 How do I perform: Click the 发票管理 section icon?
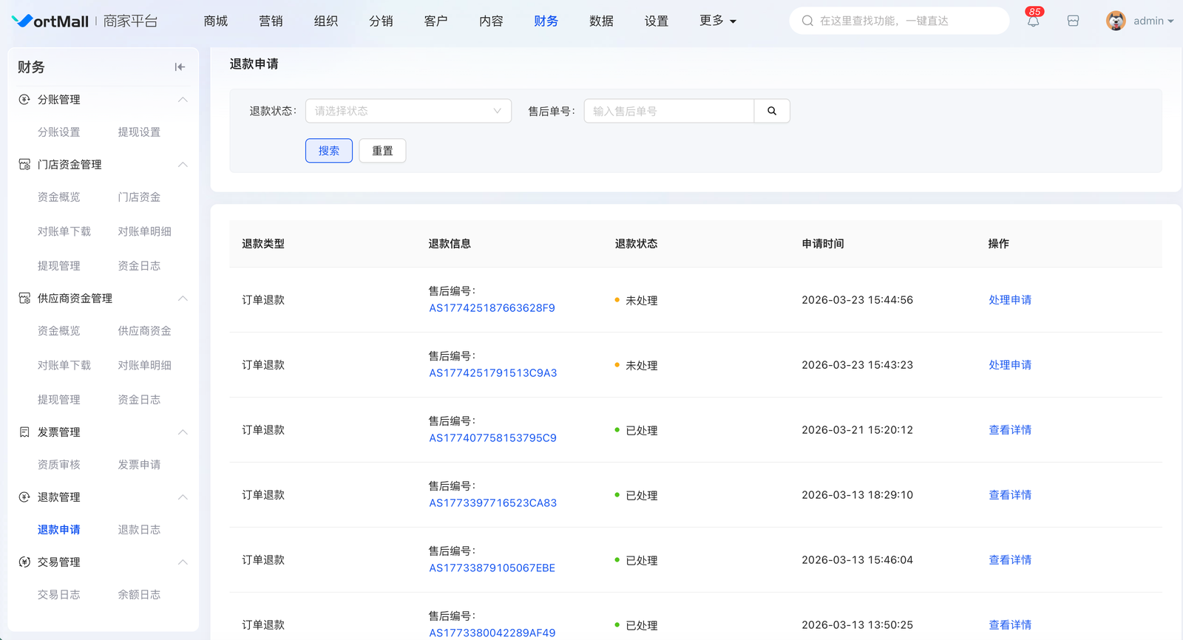point(24,432)
